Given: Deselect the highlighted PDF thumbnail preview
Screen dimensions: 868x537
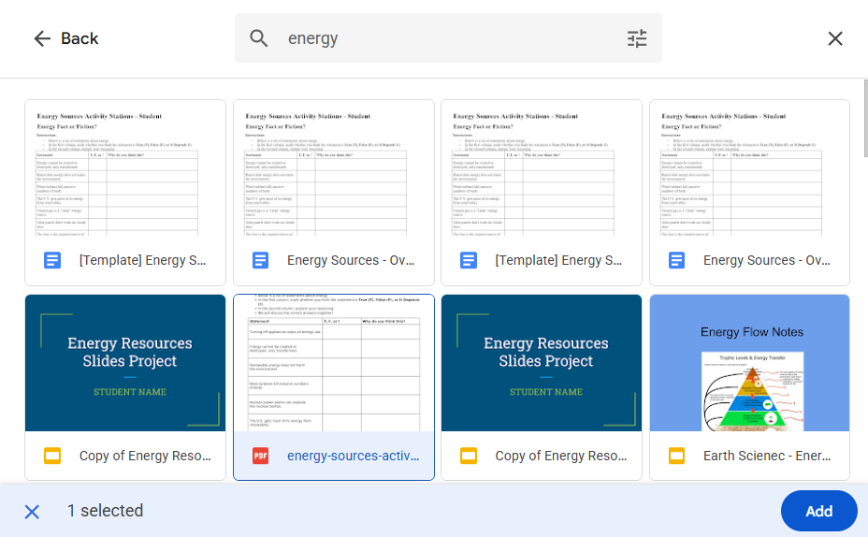Looking at the screenshot, I should click(334, 363).
